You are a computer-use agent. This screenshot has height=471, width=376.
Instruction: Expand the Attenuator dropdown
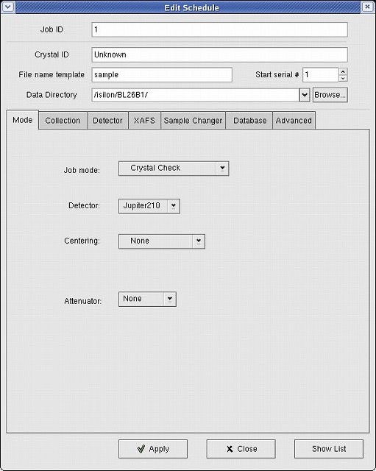(x=147, y=299)
